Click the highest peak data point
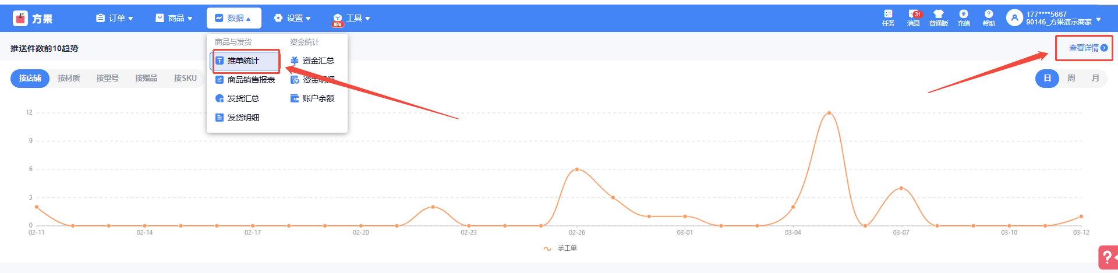1118x273 pixels. point(829,113)
